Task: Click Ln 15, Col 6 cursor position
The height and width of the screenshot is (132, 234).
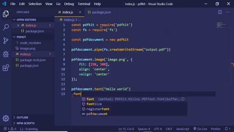Action: (x=126, y=129)
